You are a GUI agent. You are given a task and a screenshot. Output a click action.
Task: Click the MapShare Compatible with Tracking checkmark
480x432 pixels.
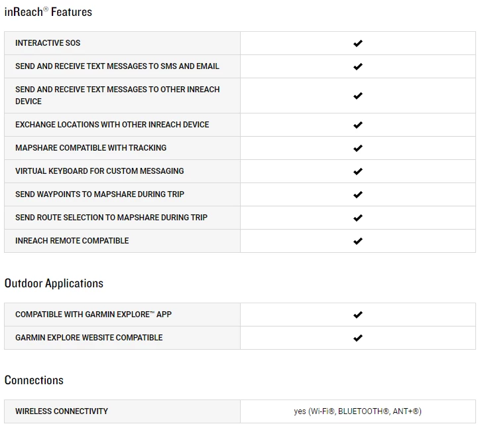(x=358, y=148)
